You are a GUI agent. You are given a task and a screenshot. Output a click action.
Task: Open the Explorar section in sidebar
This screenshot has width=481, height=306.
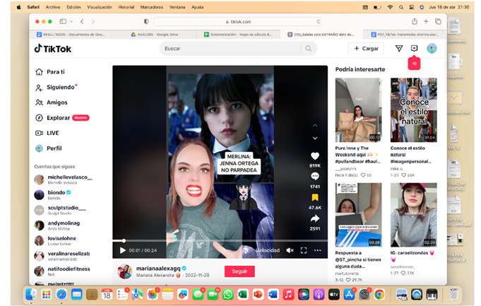click(x=59, y=117)
